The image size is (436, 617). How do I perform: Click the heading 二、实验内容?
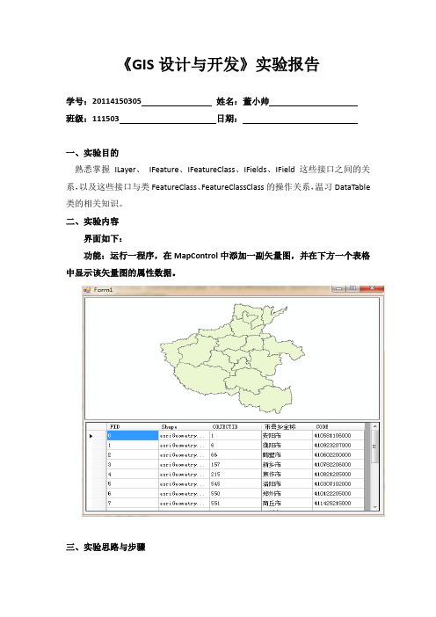coord(92,221)
